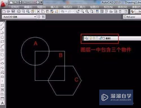This screenshot has height=108, width=141.
Task: Open the DesignCenter icon
Action: pyautogui.click(x=102, y=11)
